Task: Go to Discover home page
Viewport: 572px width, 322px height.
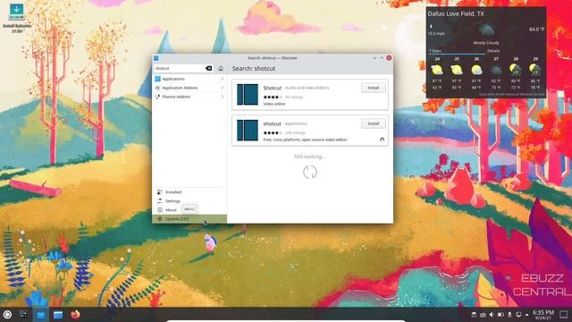Action: (221, 68)
